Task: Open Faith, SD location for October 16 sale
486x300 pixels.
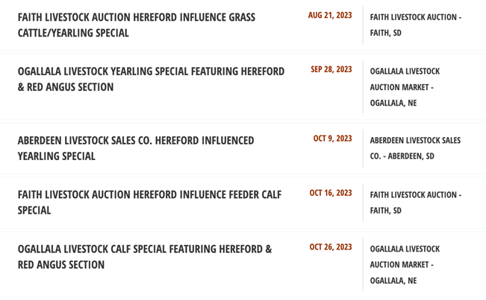Action: coord(415,202)
